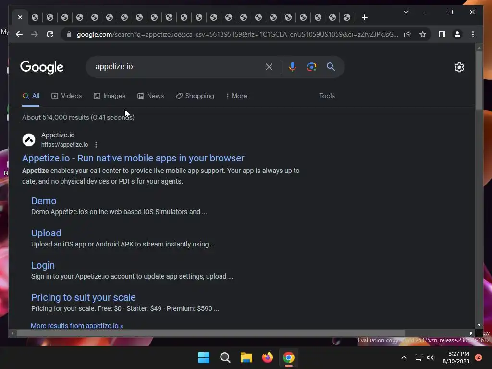Open Chrome side panel
Screen dimensions: 492x369
click(442, 34)
